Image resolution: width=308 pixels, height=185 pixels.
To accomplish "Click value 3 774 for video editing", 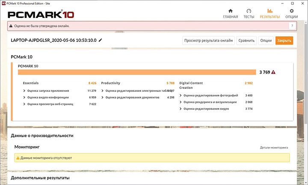I will tap(249, 109).
